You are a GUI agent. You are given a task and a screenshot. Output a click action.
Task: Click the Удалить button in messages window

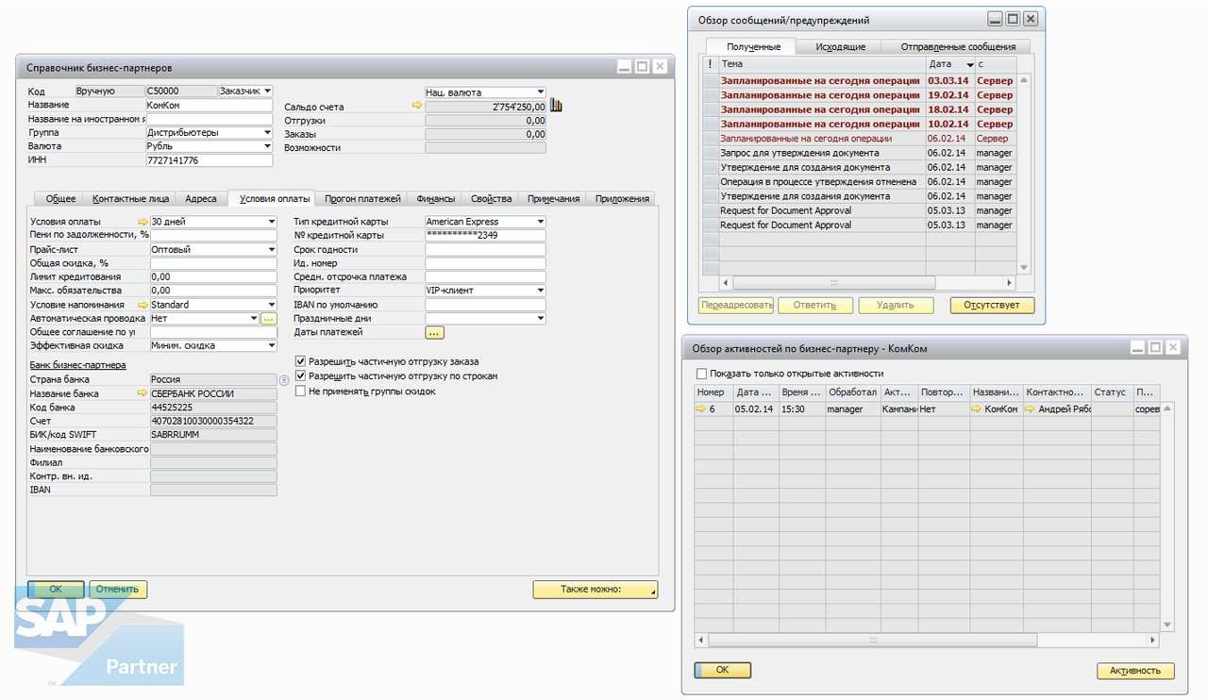click(x=895, y=306)
